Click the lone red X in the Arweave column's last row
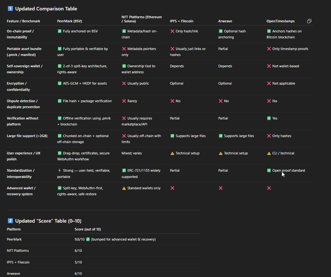The image size is (331, 277). (x=221, y=188)
